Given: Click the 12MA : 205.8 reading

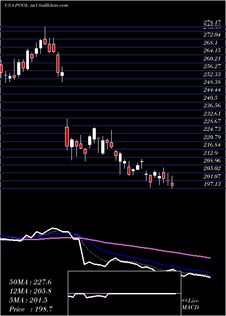Looking at the screenshot, I should (30, 291).
